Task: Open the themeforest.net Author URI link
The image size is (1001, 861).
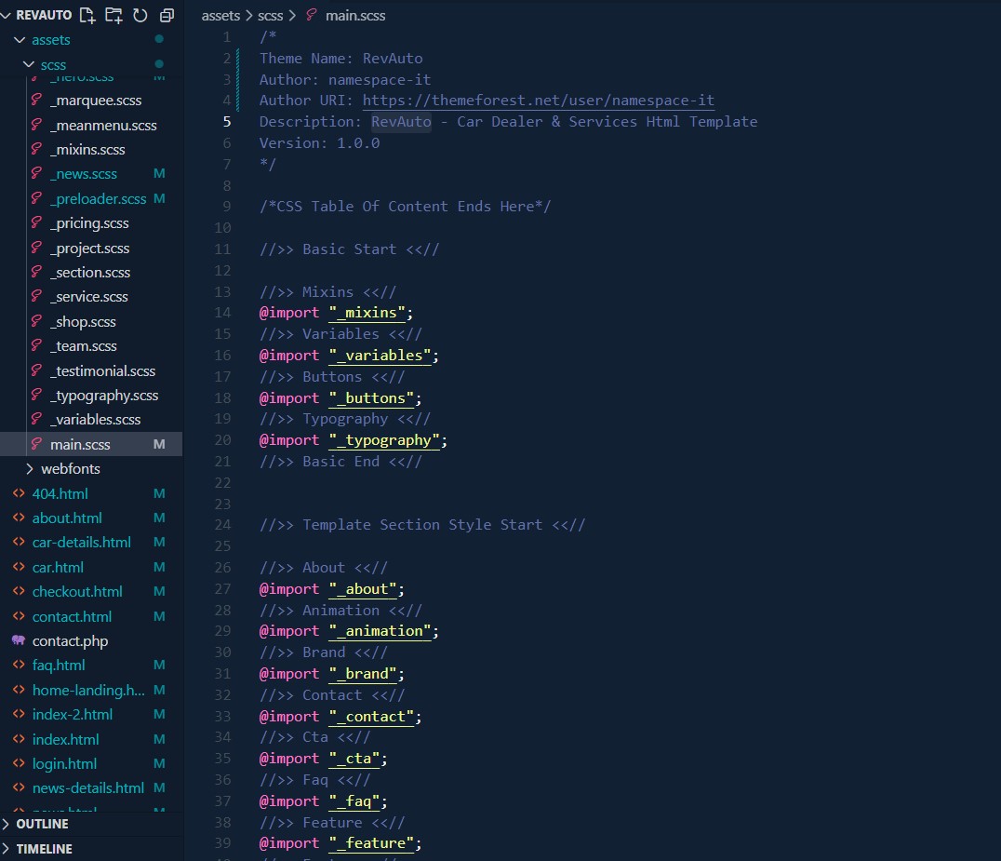Action: tap(538, 101)
